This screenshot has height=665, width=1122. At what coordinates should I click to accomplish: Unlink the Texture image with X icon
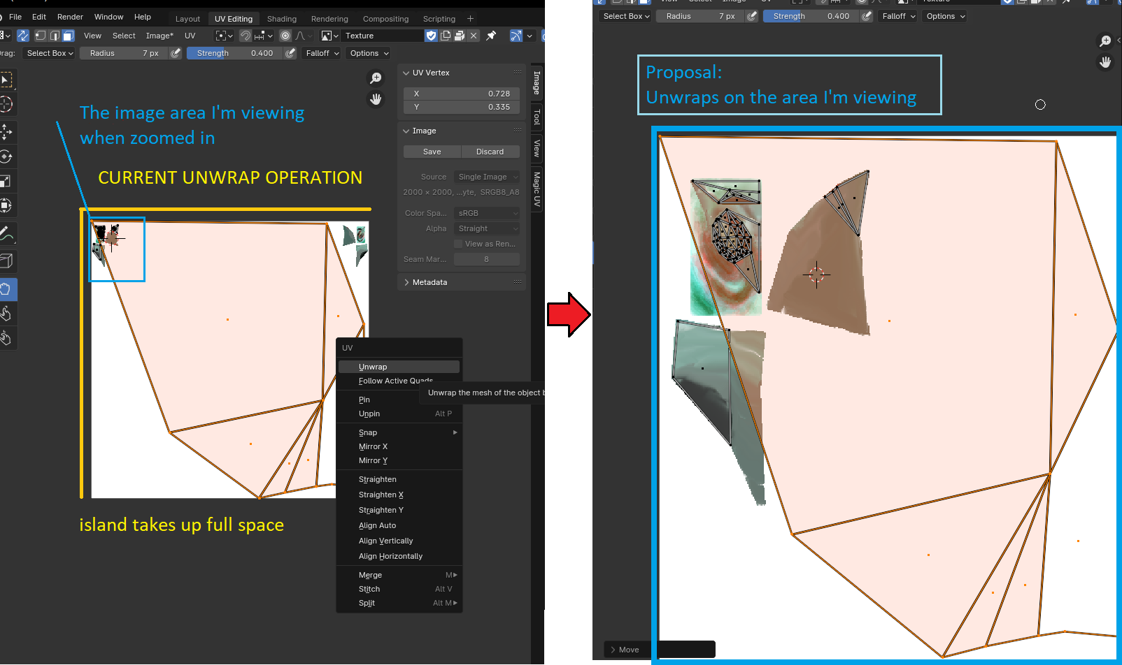[474, 36]
